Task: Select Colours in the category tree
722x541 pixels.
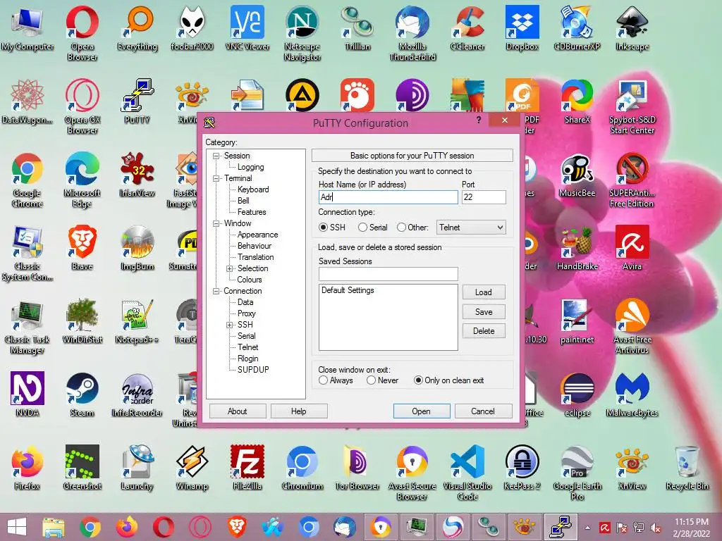Action: [250, 280]
